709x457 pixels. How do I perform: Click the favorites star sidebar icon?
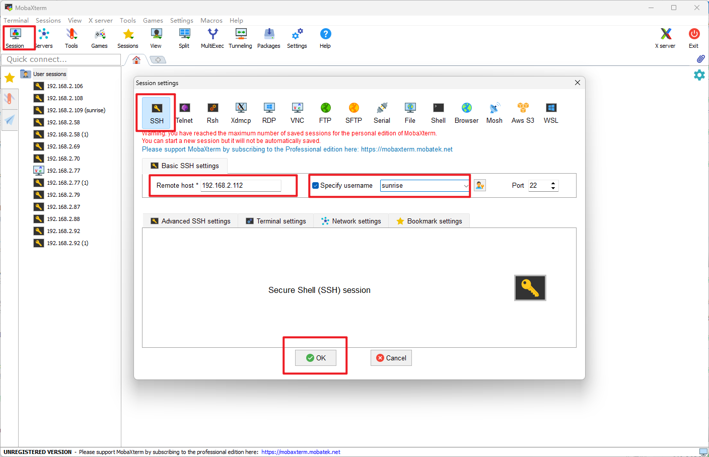(x=10, y=78)
